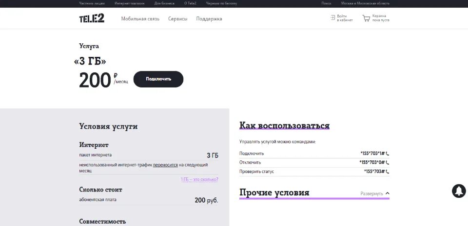Click the Условия услуги heading

pyautogui.click(x=108, y=126)
